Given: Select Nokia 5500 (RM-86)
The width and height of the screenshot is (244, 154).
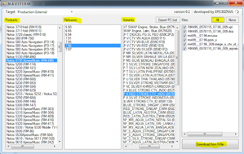Looking at the screenshot, I should [x=32, y=131].
